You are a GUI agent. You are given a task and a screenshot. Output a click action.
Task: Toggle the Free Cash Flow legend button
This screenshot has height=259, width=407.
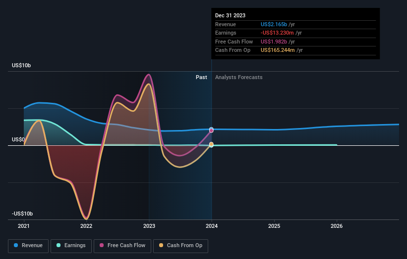(x=122, y=246)
